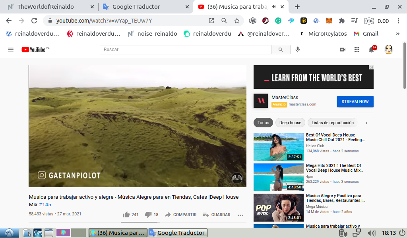Viewport: 407px width, 238px height.
Task: Open YouTube apps grid icon
Action: (357, 50)
